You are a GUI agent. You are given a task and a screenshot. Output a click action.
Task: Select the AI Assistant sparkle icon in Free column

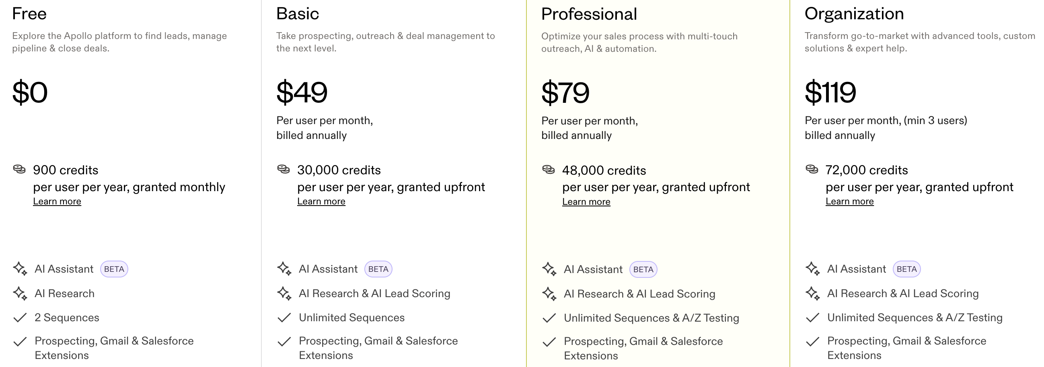tap(20, 269)
